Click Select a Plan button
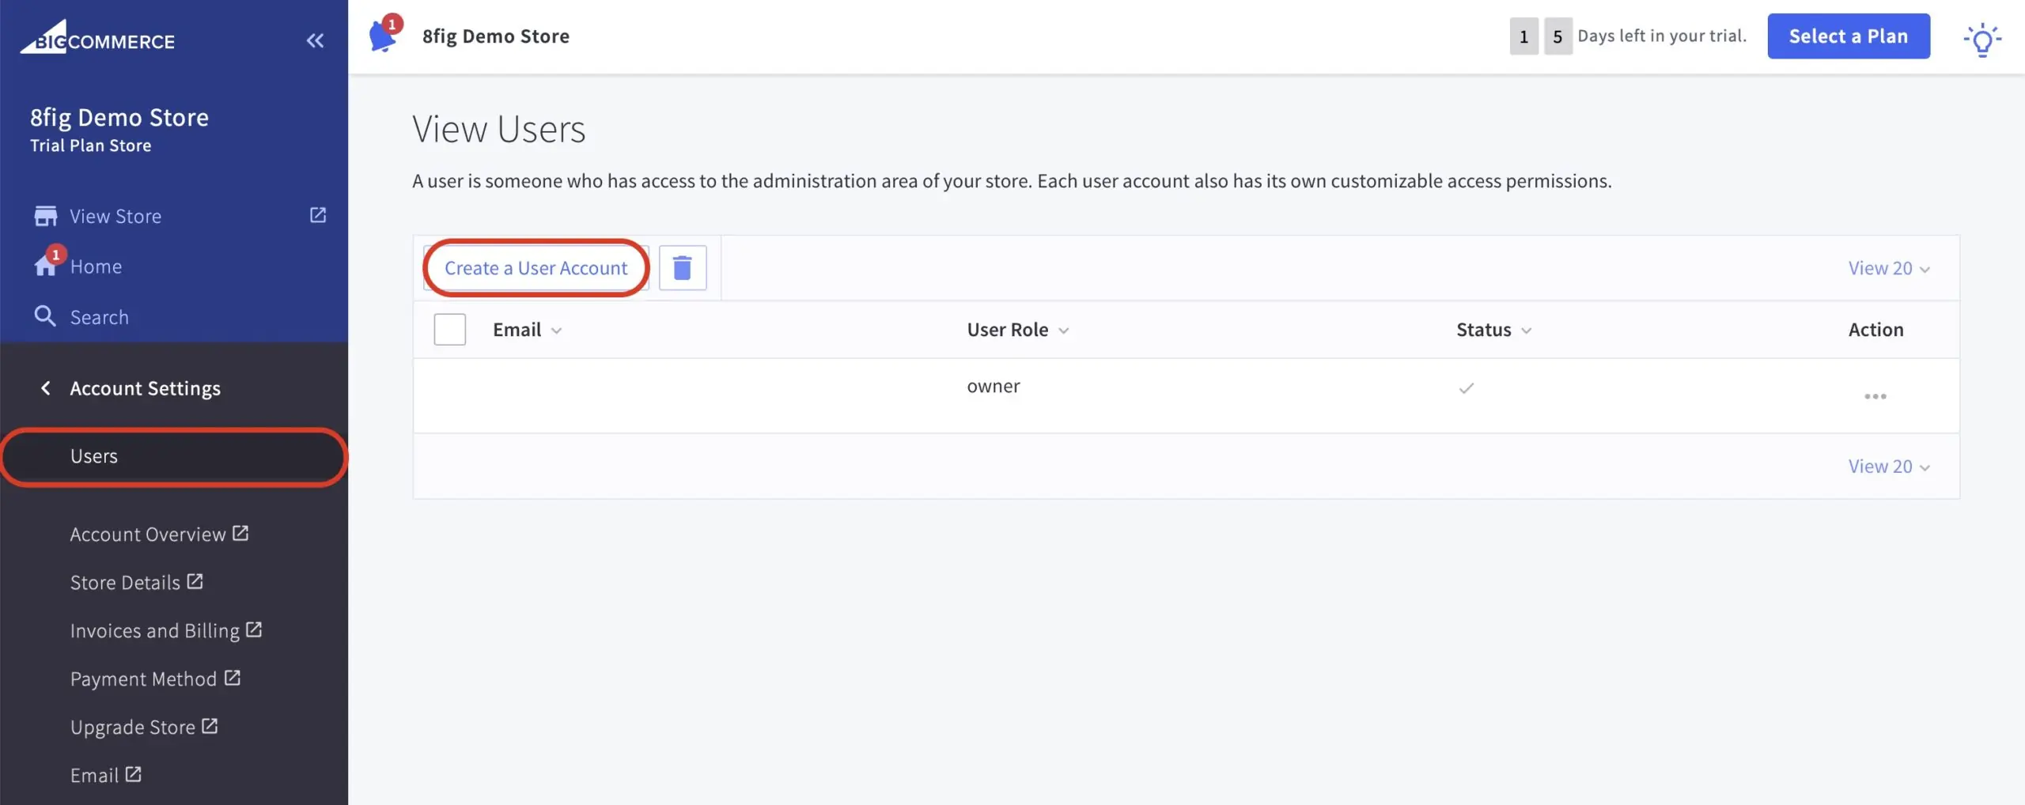2025x805 pixels. point(1849,36)
